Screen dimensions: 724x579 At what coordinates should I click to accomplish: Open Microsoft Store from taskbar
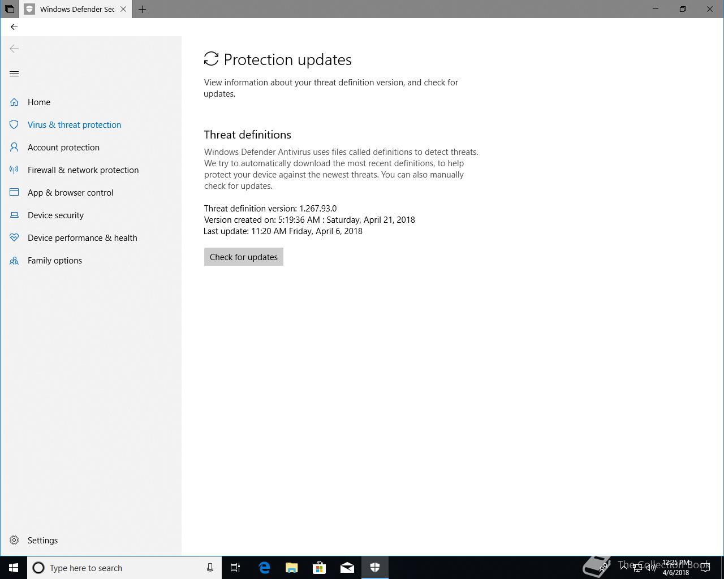(x=320, y=568)
